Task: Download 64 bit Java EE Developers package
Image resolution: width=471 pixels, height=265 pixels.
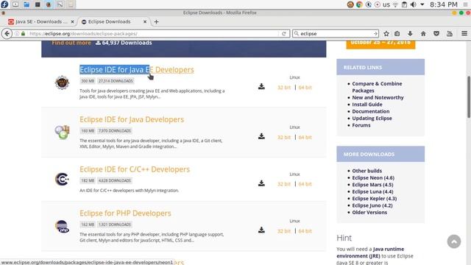Action: [305, 88]
